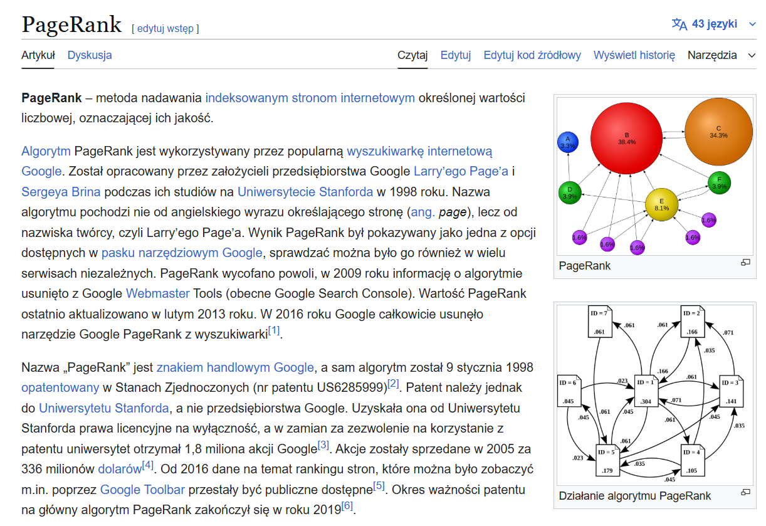
Task: Open the language selector icon
Action: tap(679, 24)
